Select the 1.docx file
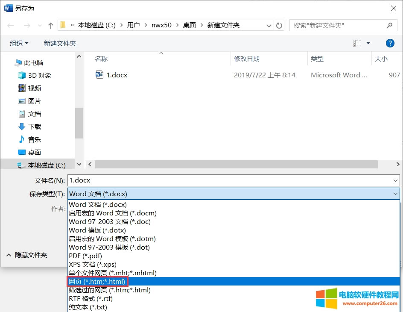Screen dimensions: 403x312 click(117, 75)
